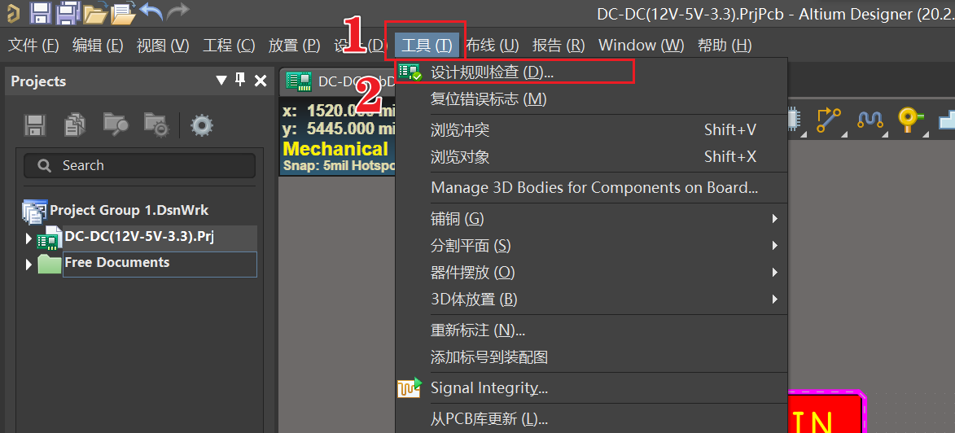Open the 工程 (C) menu

point(229,45)
